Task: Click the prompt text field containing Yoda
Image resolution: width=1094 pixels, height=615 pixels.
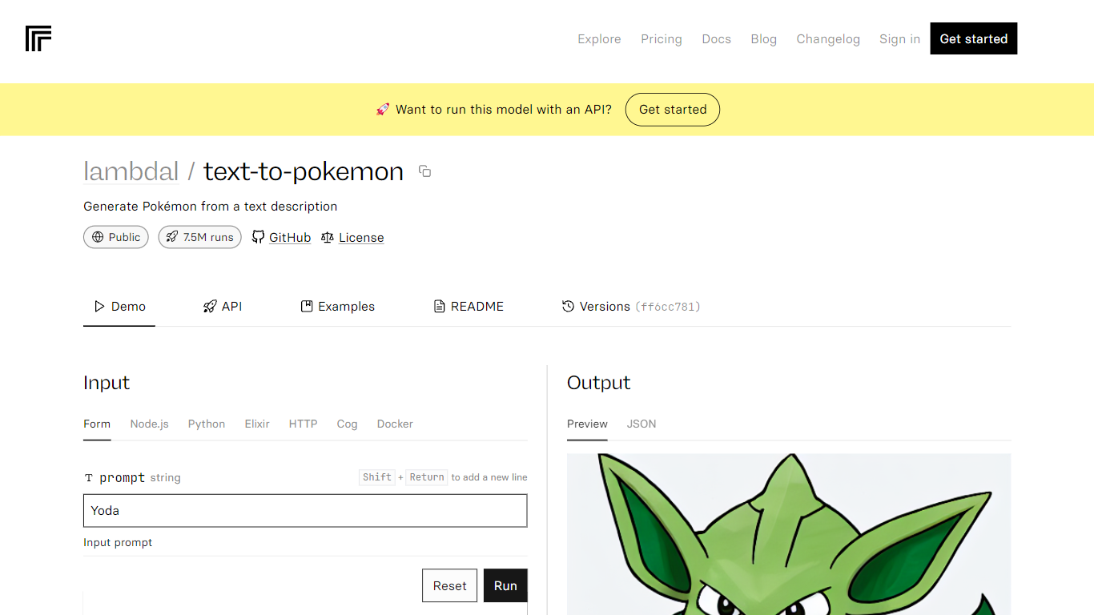Action: click(x=305, y=510)
